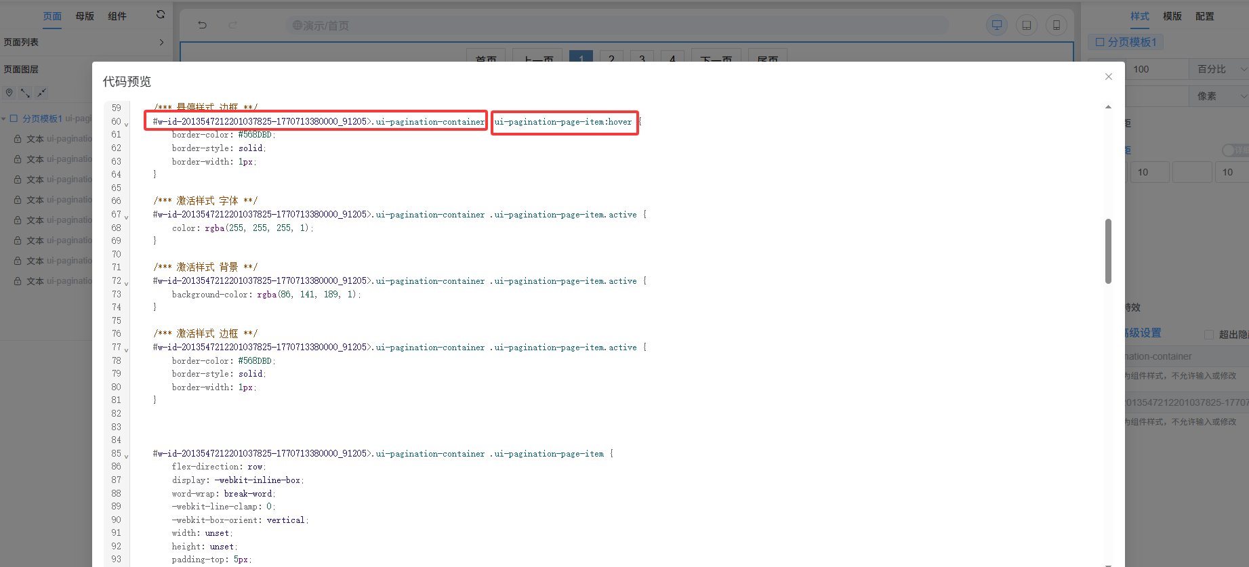Click the 分页模板1 component tag button
This screenshot has height=567, width=1249.
coord(1126,42)
